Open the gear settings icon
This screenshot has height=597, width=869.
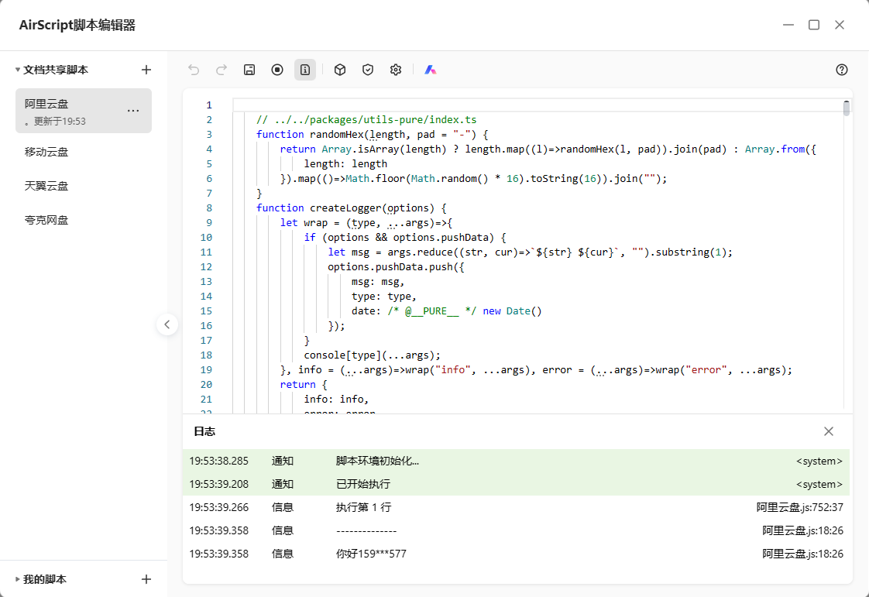396,70
